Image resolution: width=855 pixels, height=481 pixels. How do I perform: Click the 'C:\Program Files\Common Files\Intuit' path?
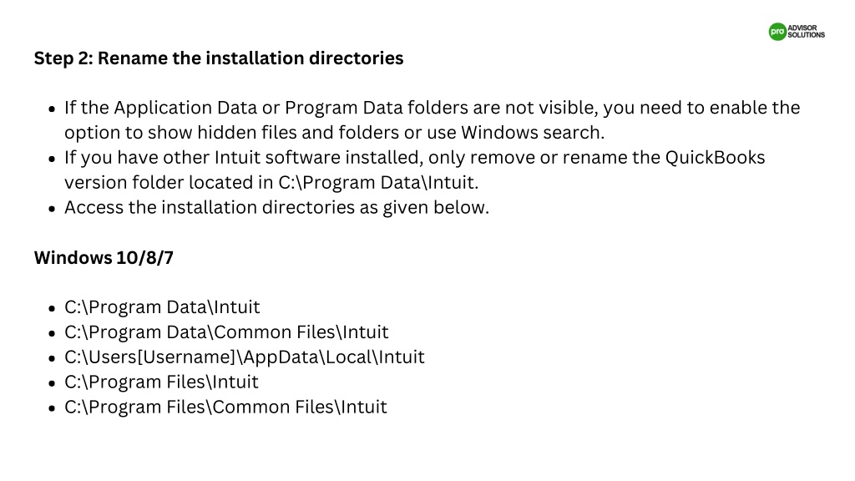point(225,407)
